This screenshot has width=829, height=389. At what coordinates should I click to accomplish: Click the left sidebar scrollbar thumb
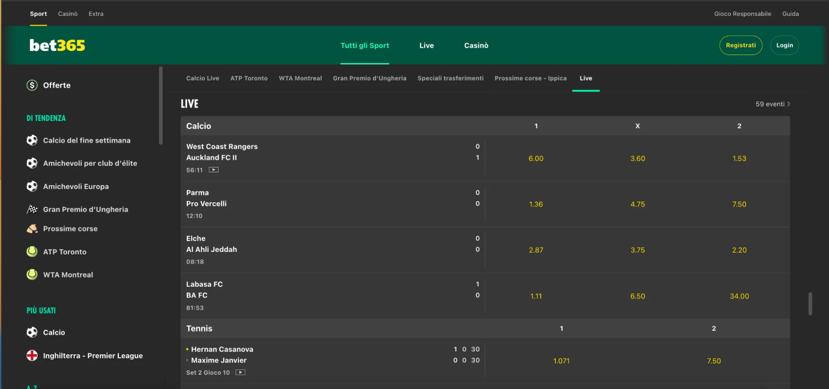161,106
